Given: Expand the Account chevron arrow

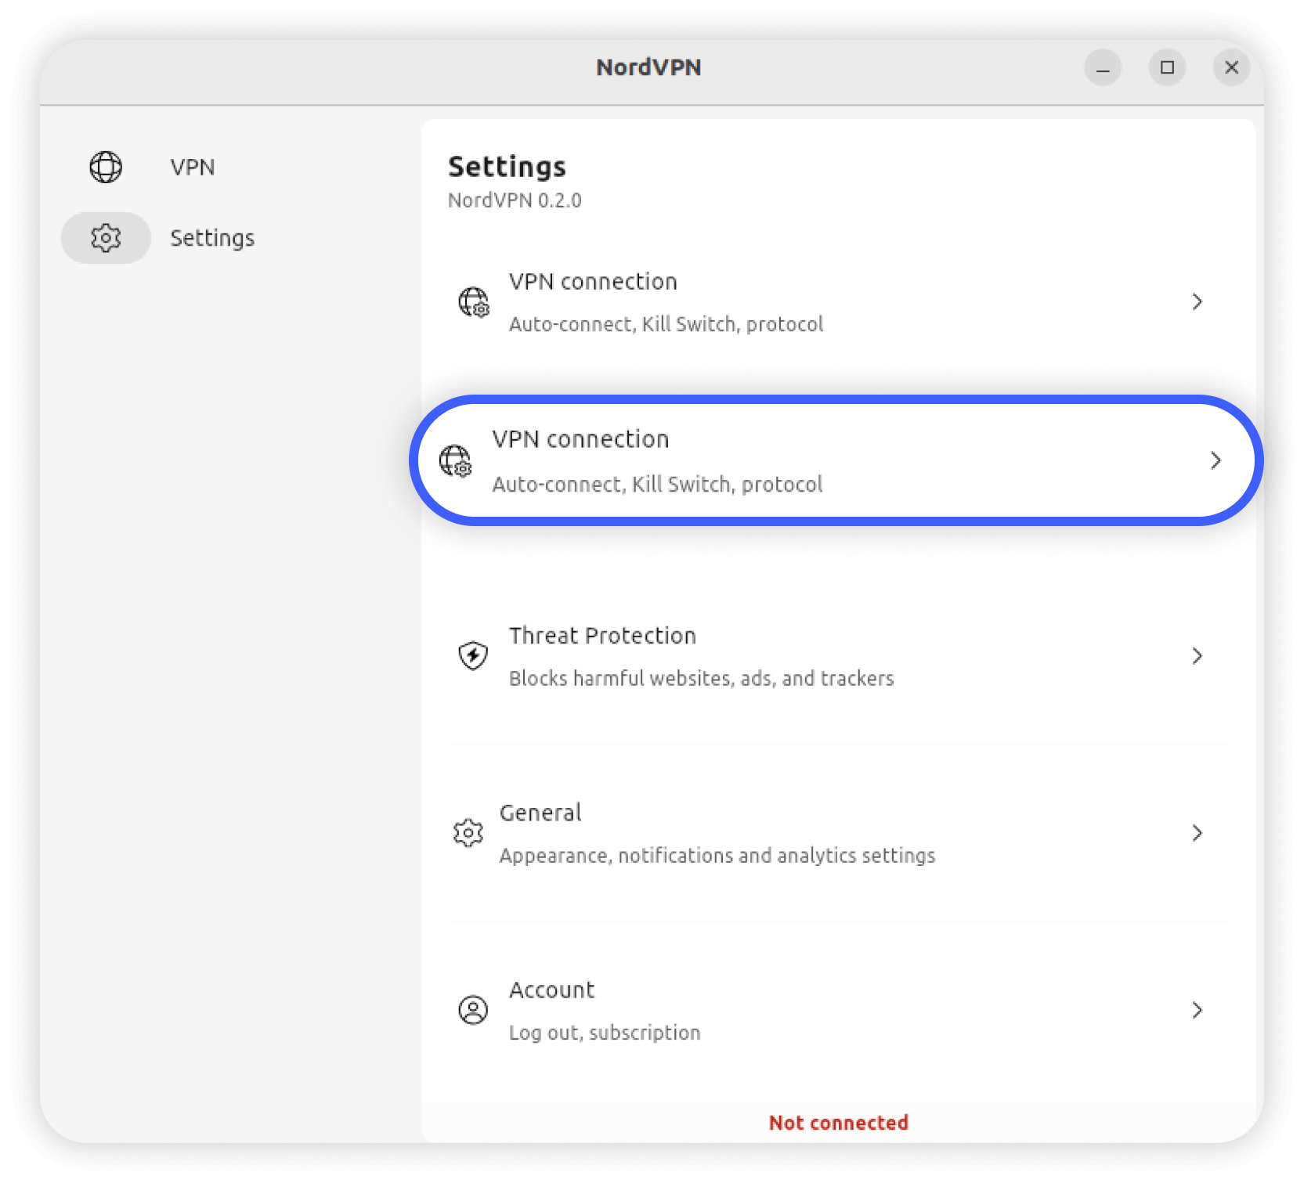Looking at the screenshot, I should pos(1197,1011).
